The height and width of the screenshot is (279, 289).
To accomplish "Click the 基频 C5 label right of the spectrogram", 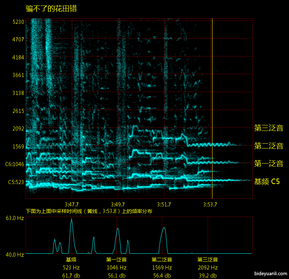I will (x=267, y=181).
